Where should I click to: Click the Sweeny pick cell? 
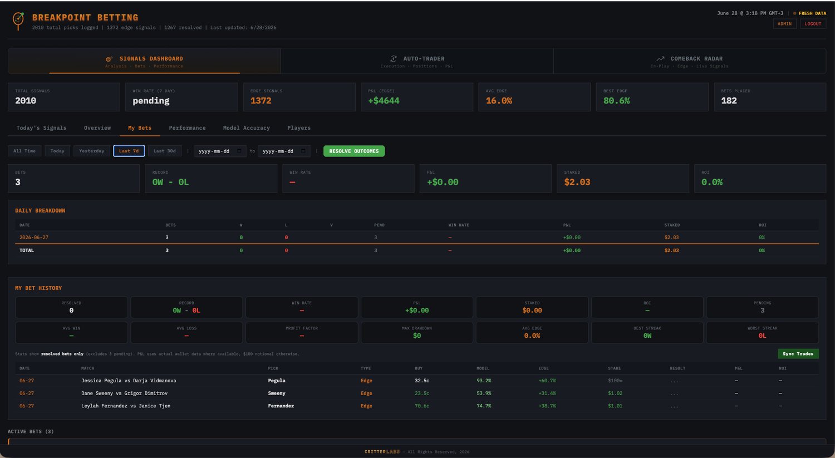277,393
